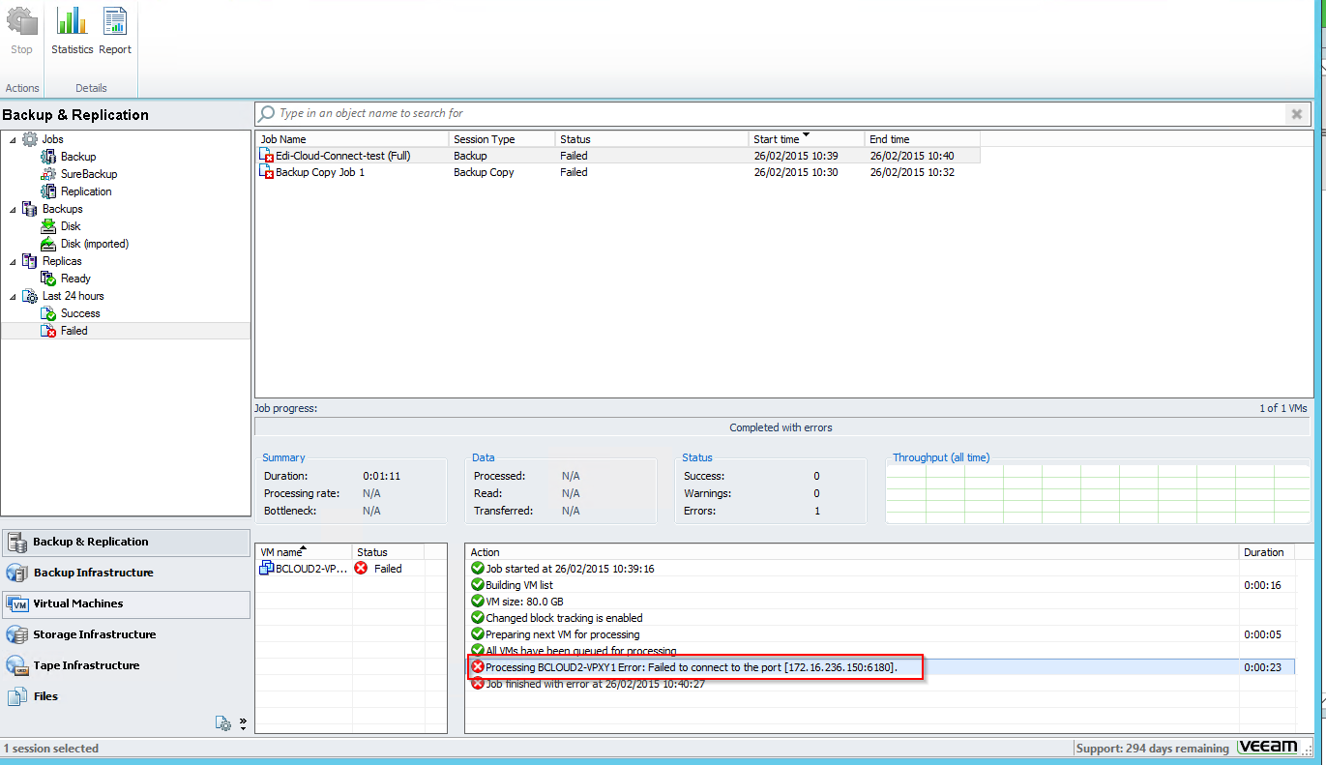Focus the object name search field
The height and width of the screenshot is (765, 1326).
coord(781,113)
